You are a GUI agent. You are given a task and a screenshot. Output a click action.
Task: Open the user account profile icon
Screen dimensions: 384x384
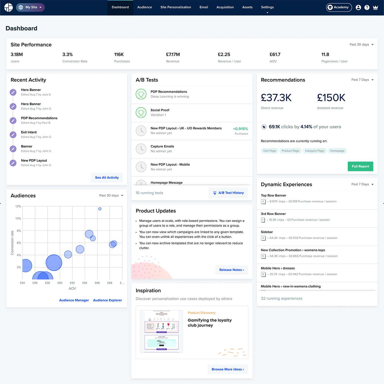pyautogui.click(x=358, y=7)
